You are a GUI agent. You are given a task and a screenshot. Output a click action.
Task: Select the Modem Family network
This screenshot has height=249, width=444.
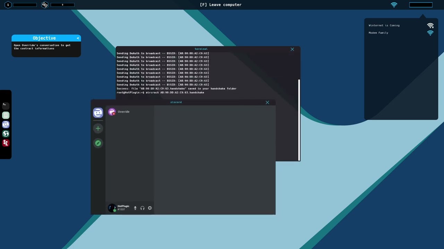(x=378, y=33)
